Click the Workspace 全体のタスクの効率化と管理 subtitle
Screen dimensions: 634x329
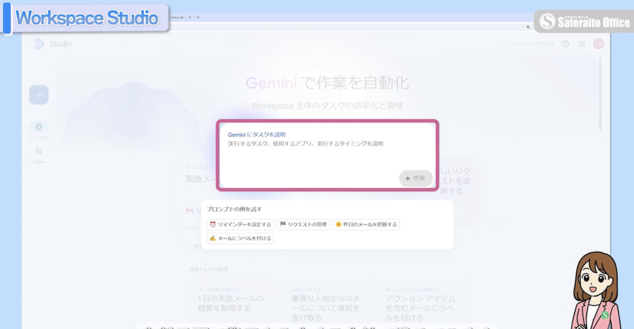point(327,105)
